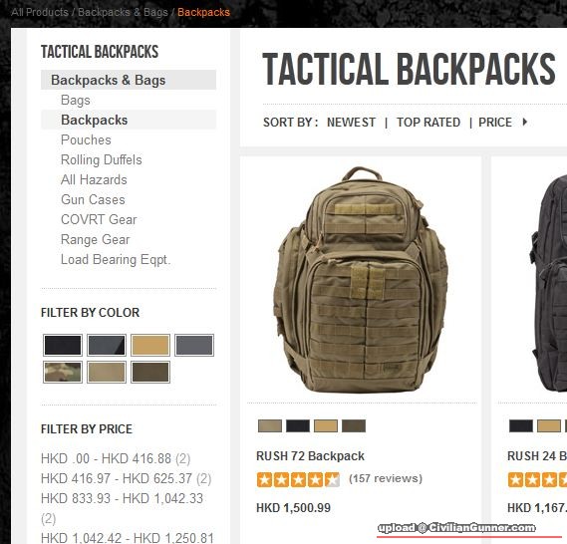Pick the dark olive brown filter swatch
Viewport: 567px width, 544px height.
[150, 372]
